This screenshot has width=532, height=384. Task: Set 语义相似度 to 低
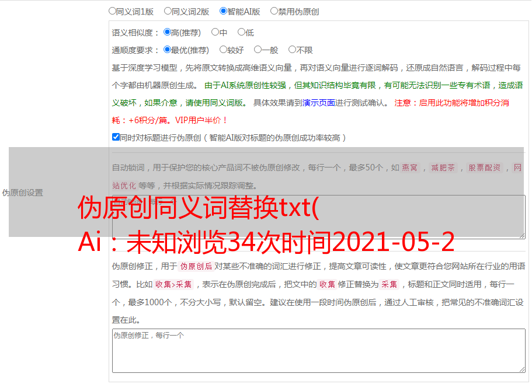point(241,32)
